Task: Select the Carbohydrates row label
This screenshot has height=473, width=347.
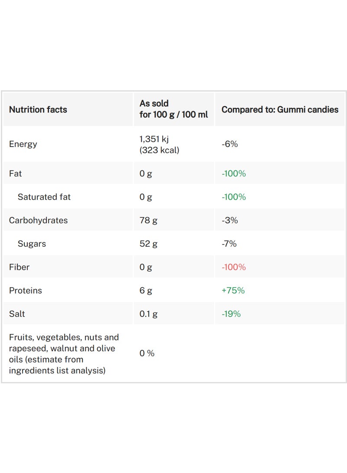Action: (x=38, y=220)
